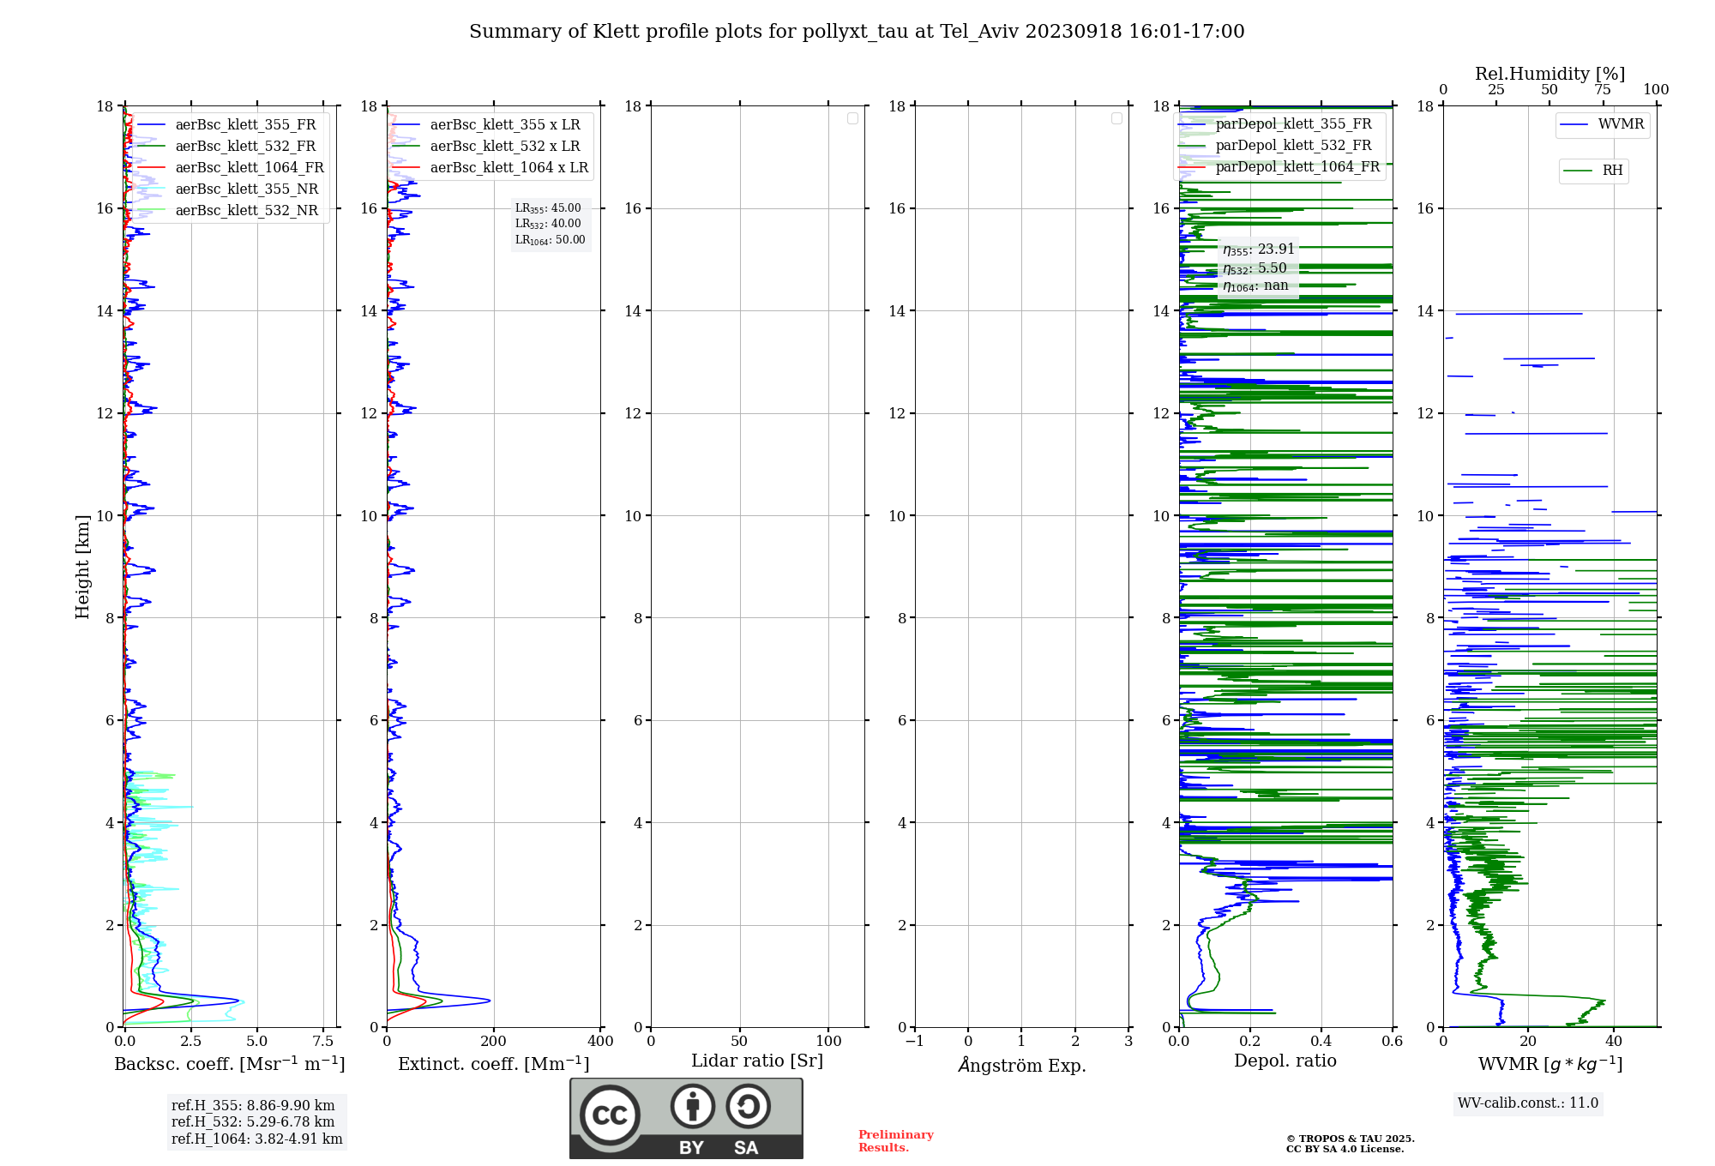Screen dimensions: 1715x1166
Task: Click the η1064: nan annotation
Action: pyautogui.click(x=1255, y=286)
